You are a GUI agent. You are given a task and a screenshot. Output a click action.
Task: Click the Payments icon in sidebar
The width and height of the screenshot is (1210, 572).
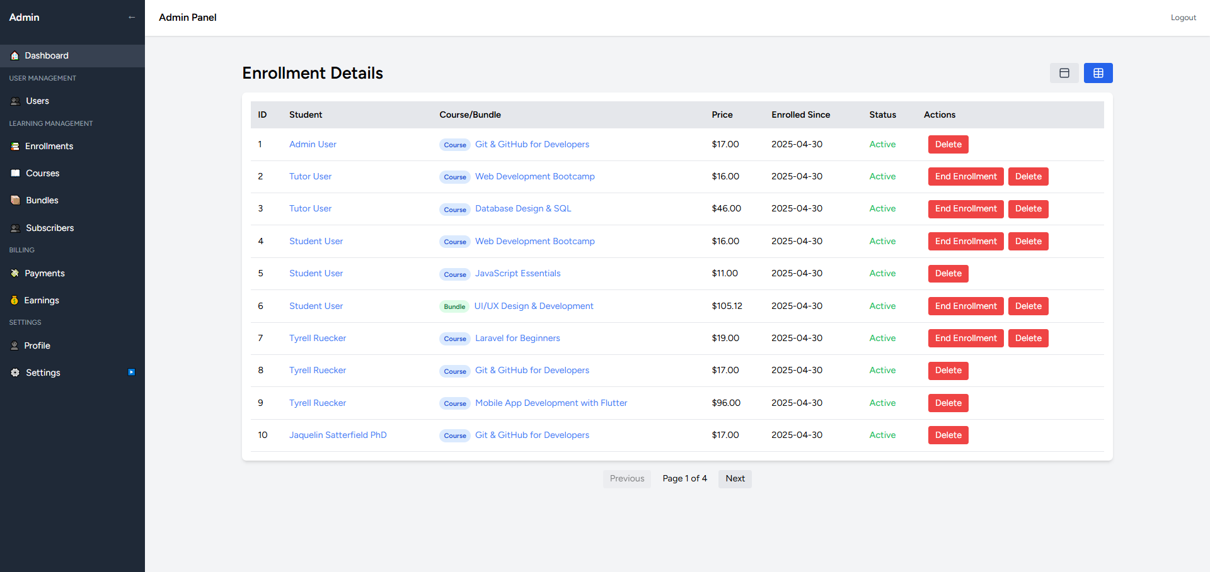pos(15,274)
